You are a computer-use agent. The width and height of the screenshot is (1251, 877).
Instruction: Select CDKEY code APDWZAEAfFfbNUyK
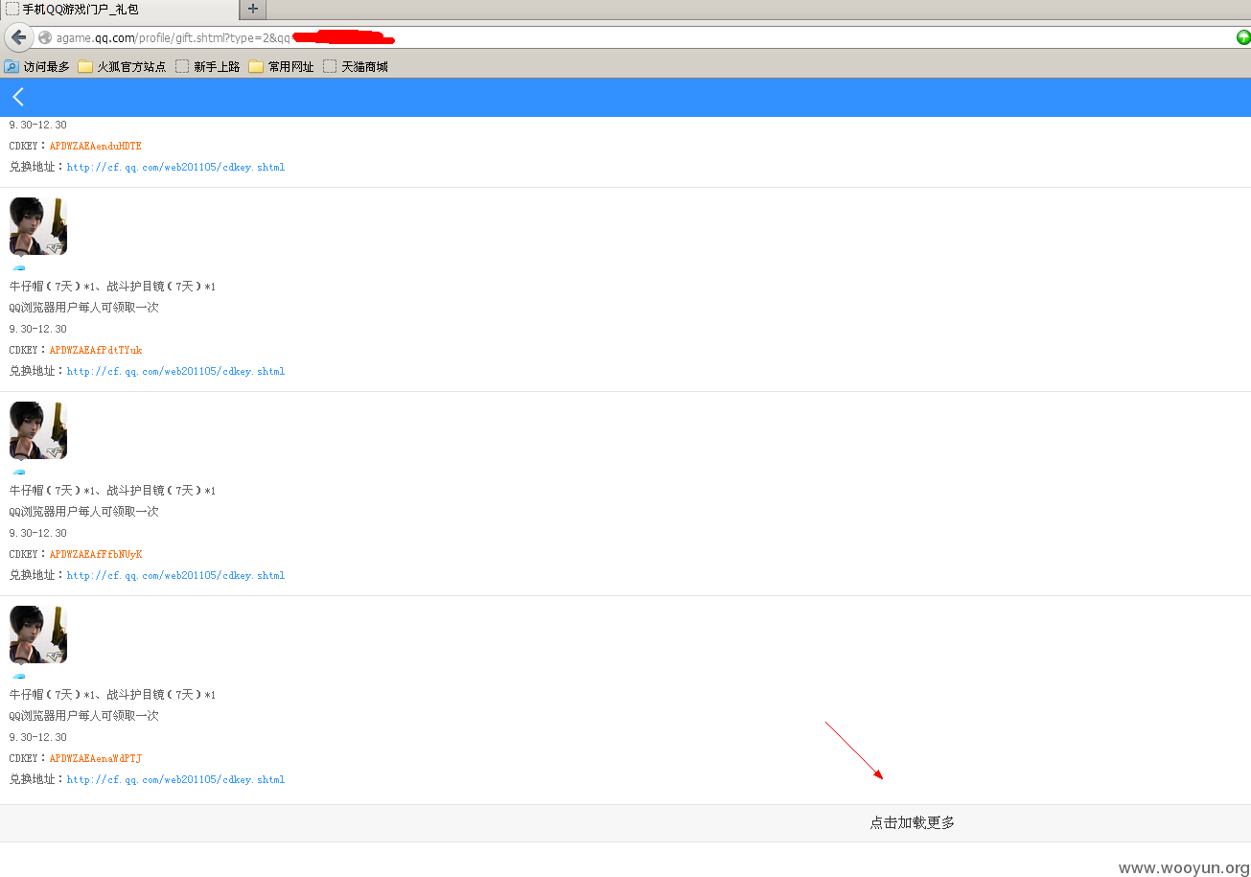[96, 554]
